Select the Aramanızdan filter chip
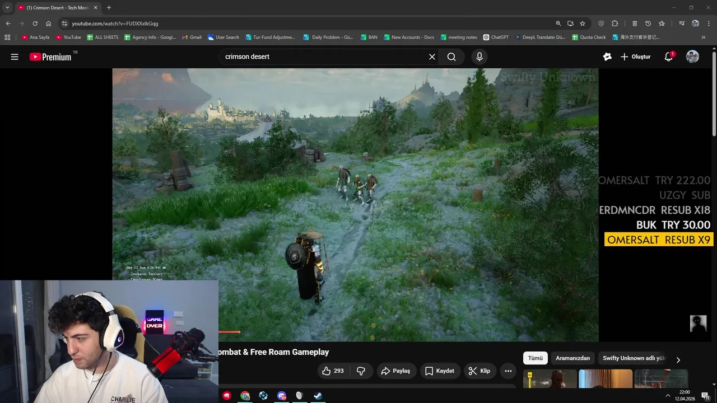Viewport: 717px width, 403px height. 572,358
